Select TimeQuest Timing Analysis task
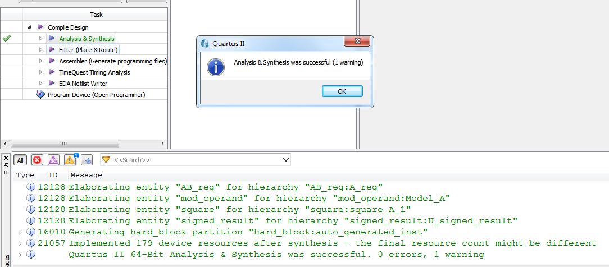Viewport: 609px width, 267px height. tap(94, 72)
